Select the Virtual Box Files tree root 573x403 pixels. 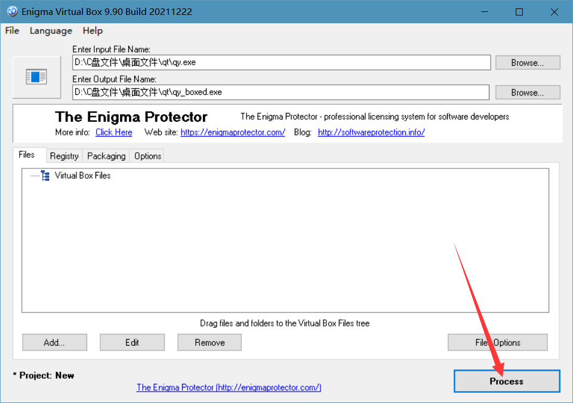click(x=82, y=176)
